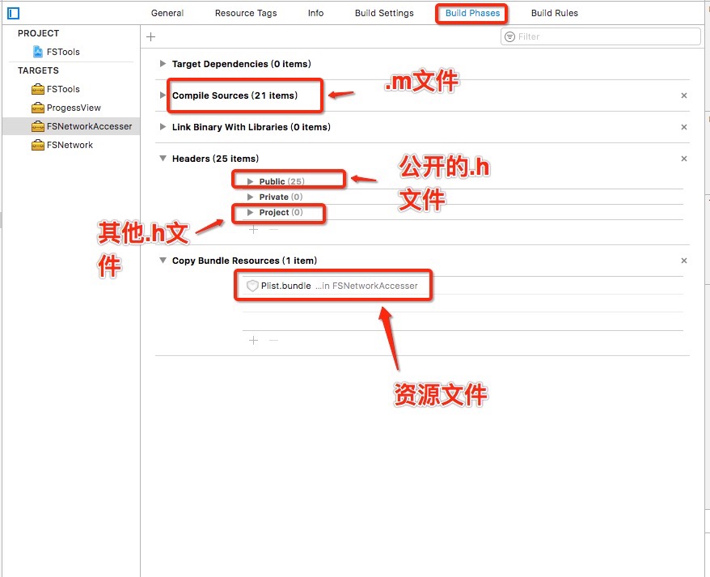
Task: Collapse the Headers section
Action: pos(163,159)
